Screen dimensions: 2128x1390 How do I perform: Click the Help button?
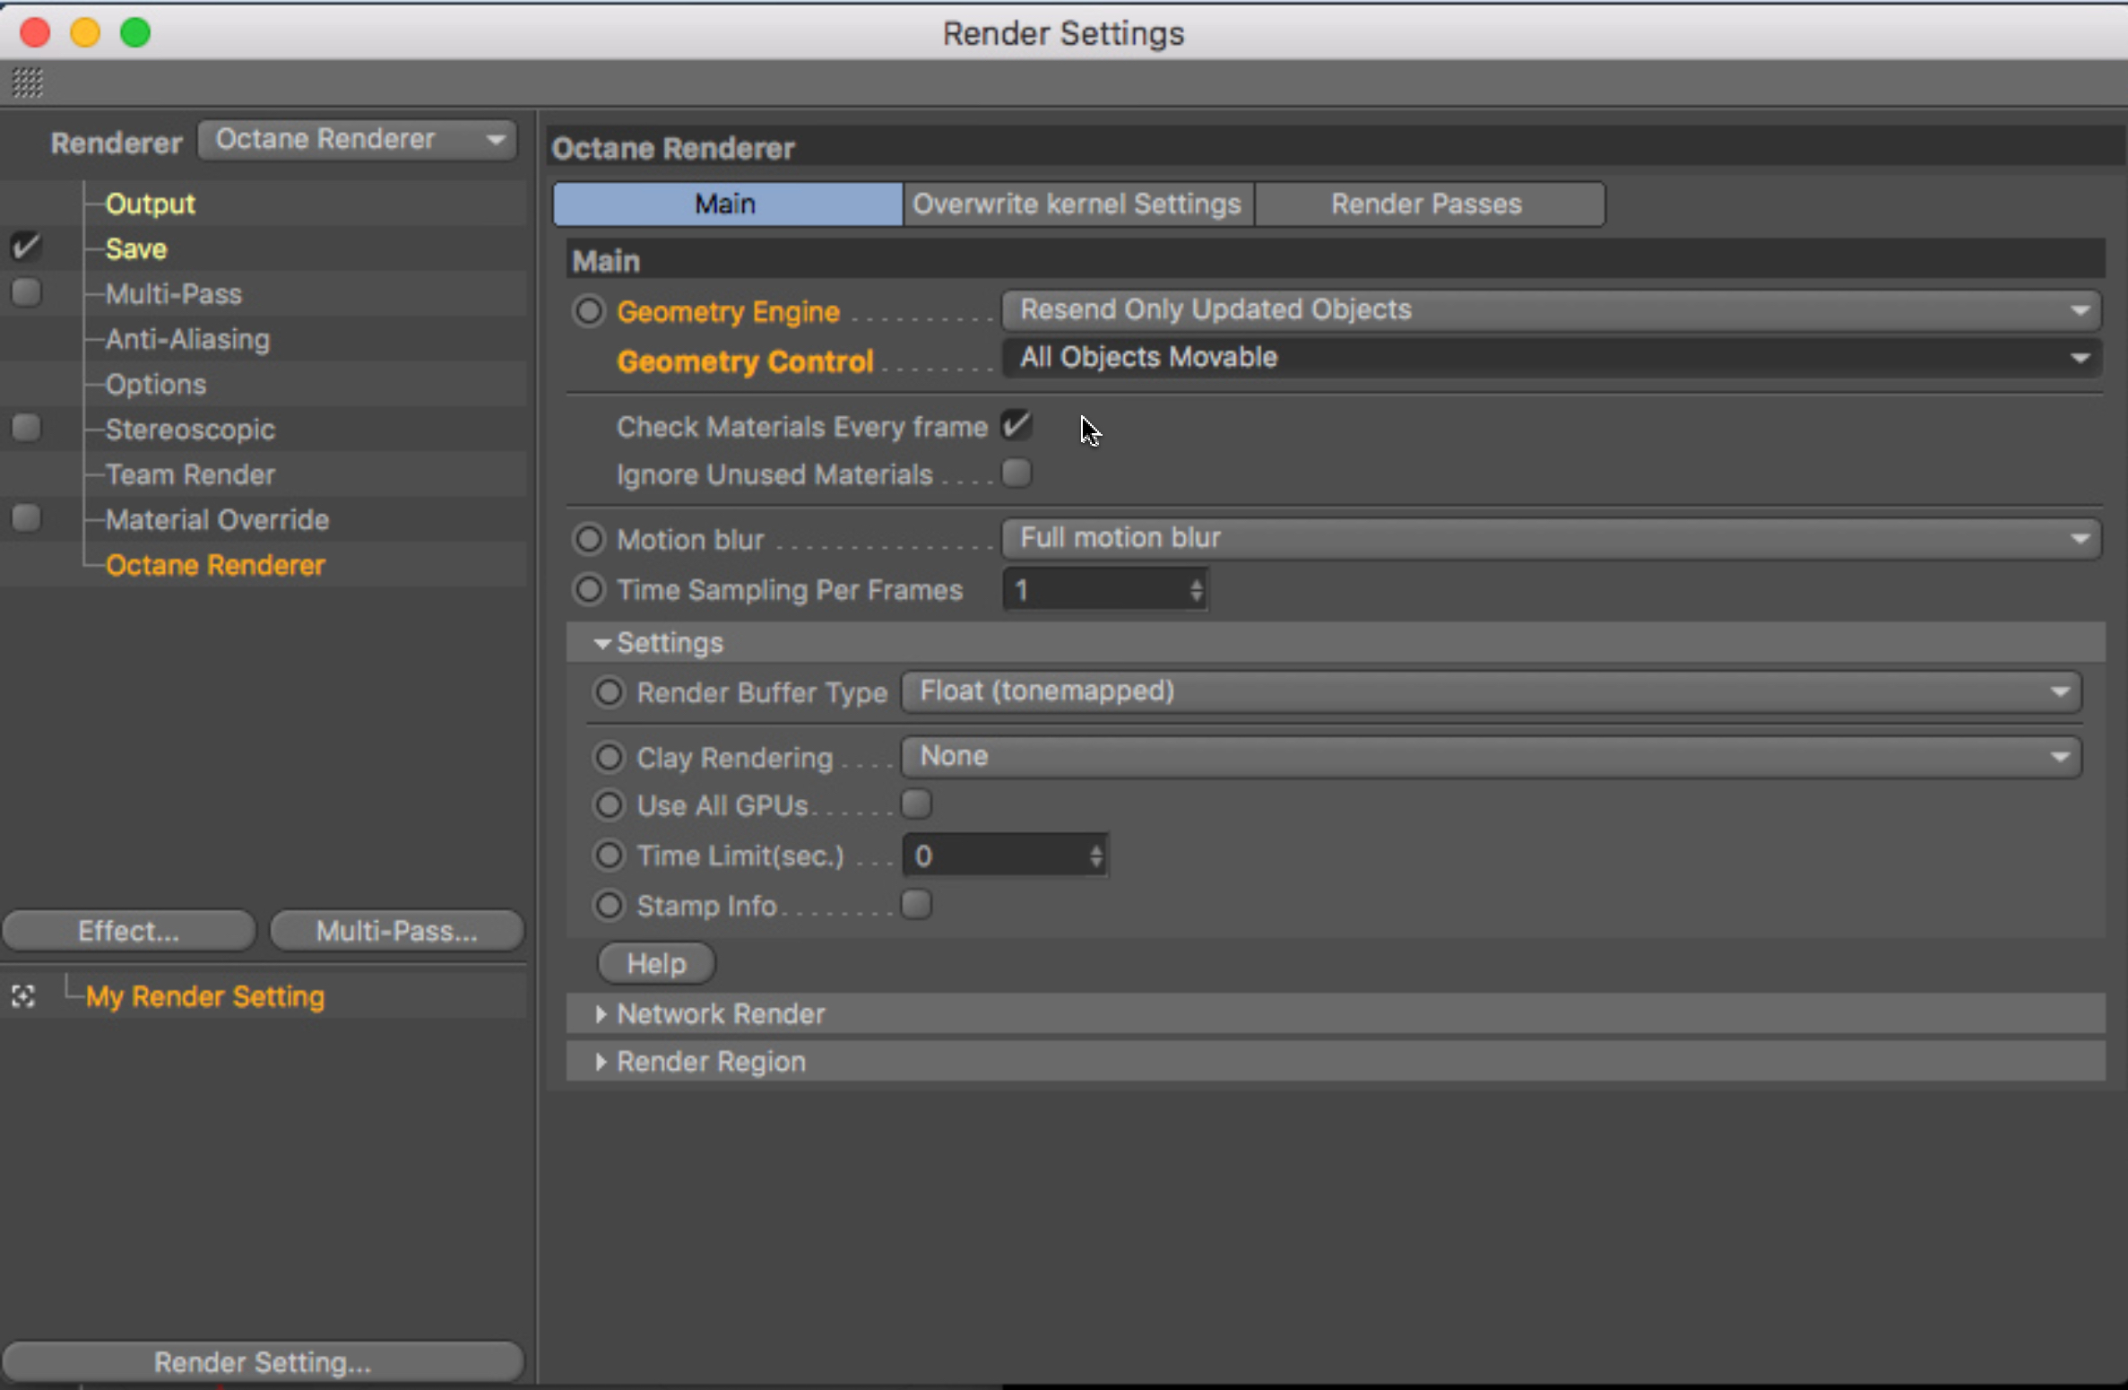[656, 963]
